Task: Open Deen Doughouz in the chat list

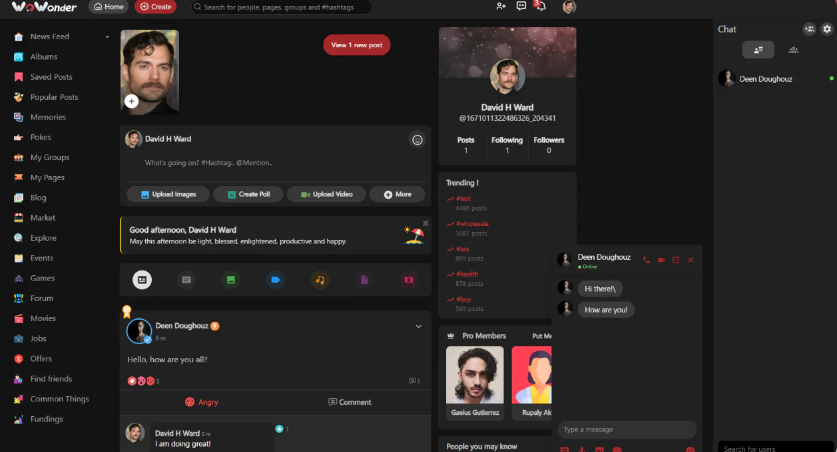Action: 775,79
